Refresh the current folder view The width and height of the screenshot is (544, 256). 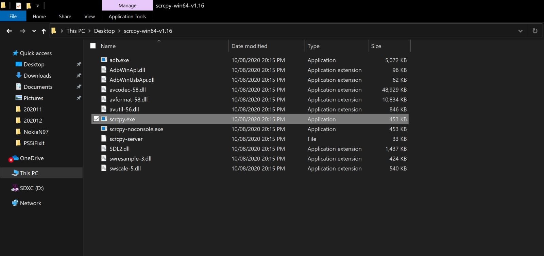click(x=535, y=31)
